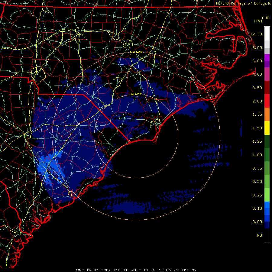Select the 8.00 legend value
The height and width of the screenshot is (272, 272).
tap(257, 47)
